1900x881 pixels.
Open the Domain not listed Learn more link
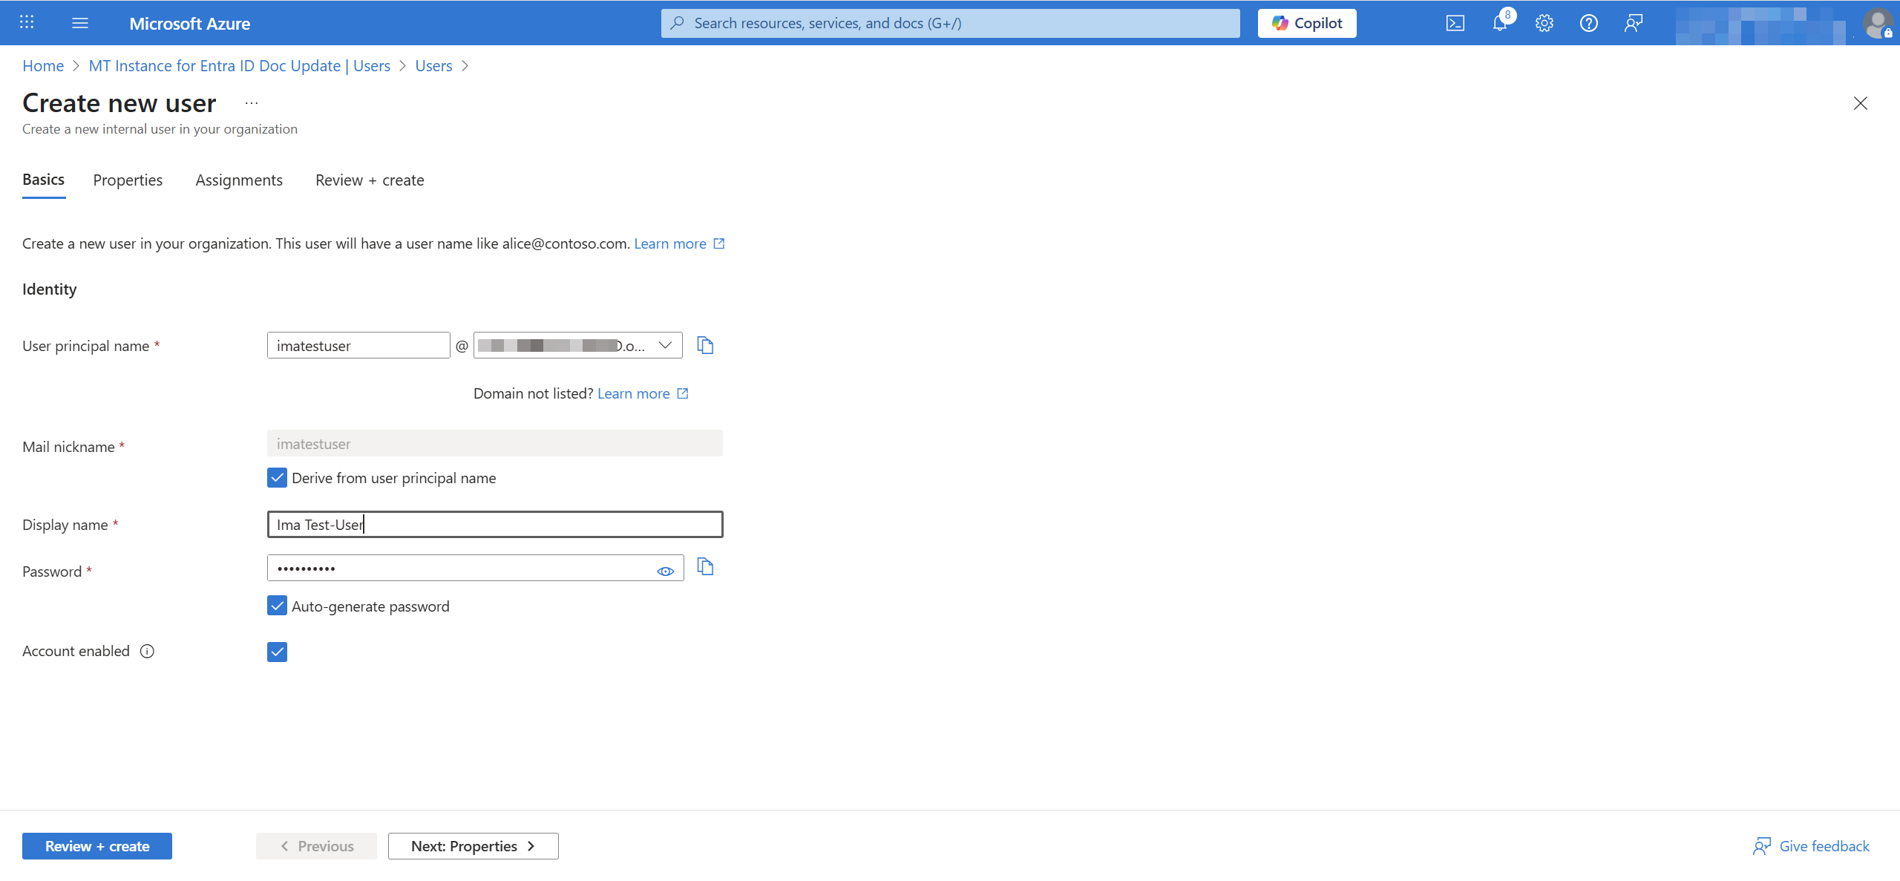coord(635,393)
